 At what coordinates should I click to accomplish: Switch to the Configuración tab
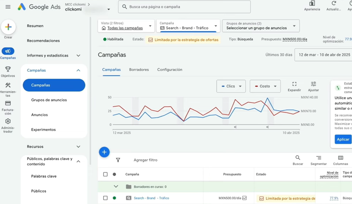(170, 70)
